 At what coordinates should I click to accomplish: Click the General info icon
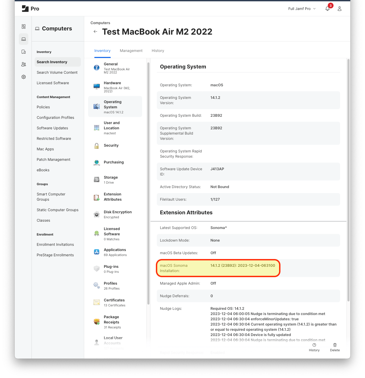96,68
